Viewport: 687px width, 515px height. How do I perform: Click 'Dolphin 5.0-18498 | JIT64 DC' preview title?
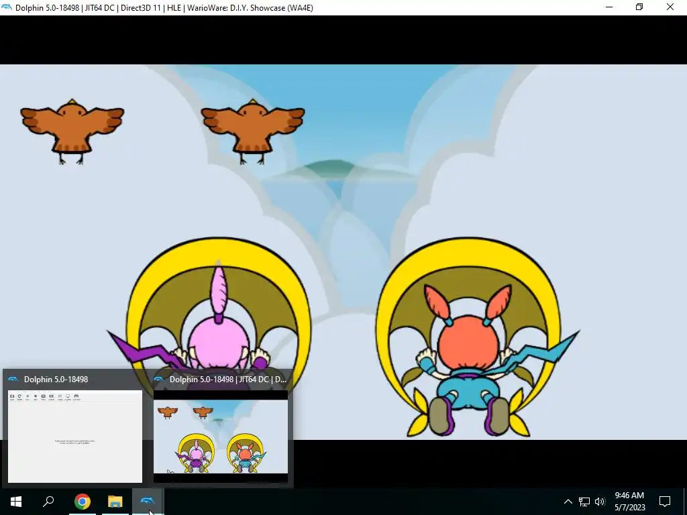(x=228, y=380)
